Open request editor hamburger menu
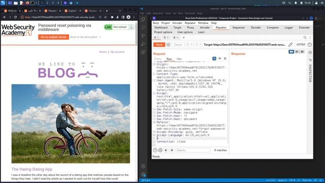The width and height of the screenshot is (325, 183). (225, 59)
